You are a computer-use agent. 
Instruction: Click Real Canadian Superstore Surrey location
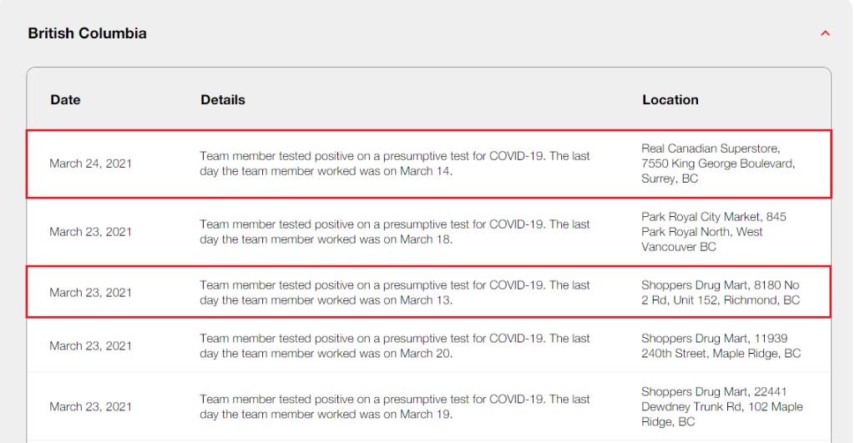click(x=717, y=164)
